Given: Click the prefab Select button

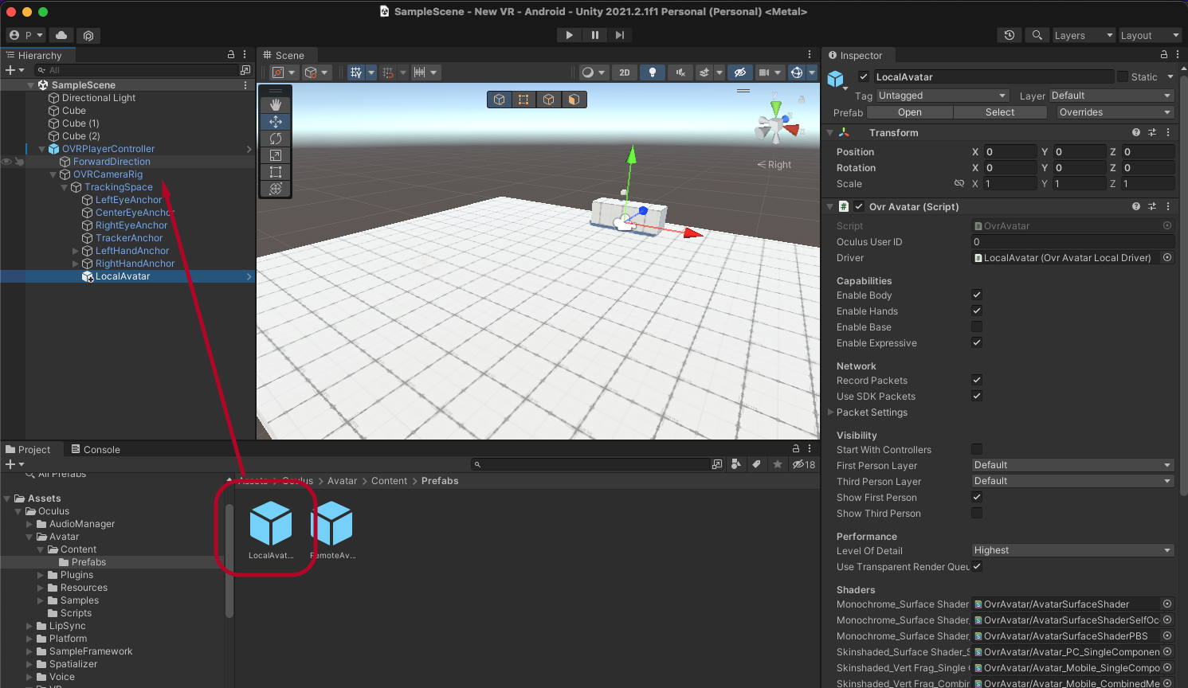Looking at the screenshot, I should pyautogui.click(x=1000, y=112).
